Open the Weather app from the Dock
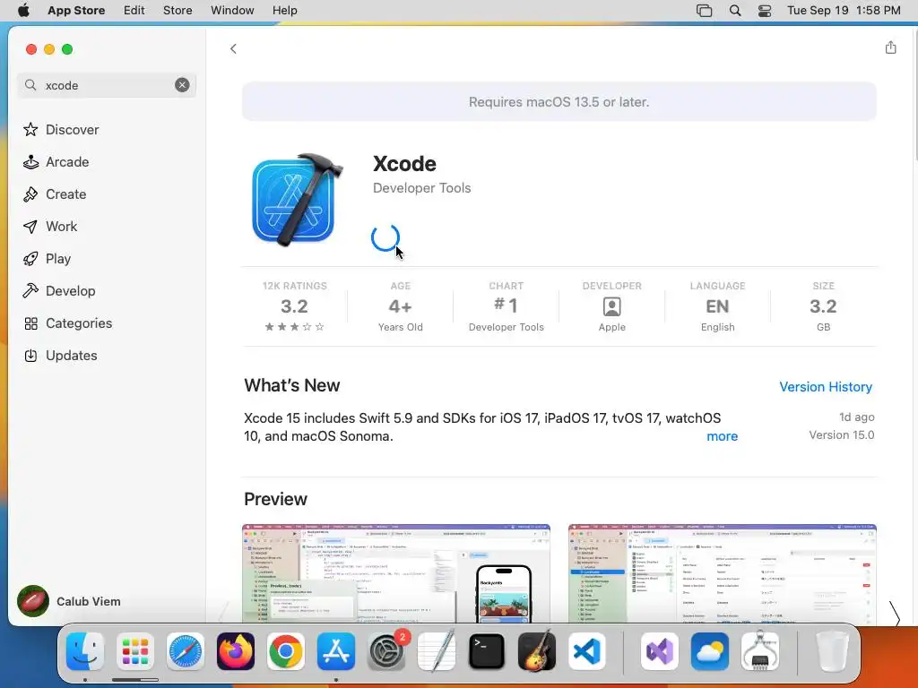Viewport: 918px width, 688px height. [x=710, y=651]
